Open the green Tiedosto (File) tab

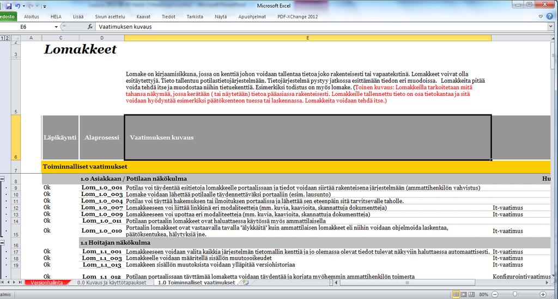pyautogui.click(x=8, y=16)
